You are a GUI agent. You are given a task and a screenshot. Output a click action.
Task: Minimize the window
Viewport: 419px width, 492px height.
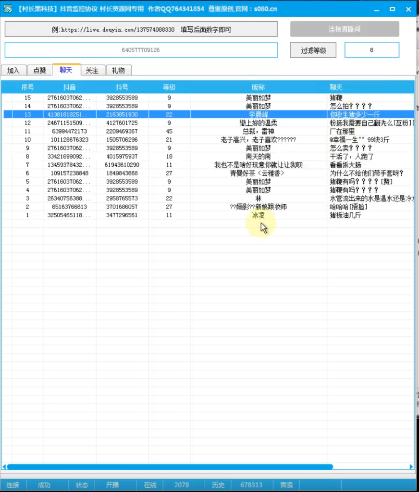point(377,9)
